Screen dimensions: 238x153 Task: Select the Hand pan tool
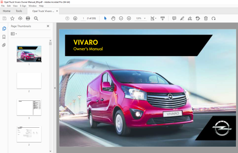113,19
